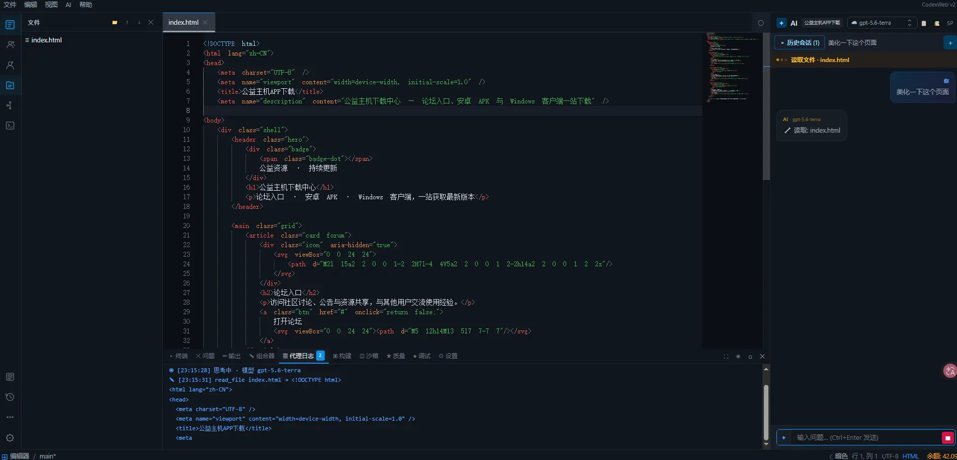Open the gpt-5.6-terra model dropdown
Screen dimensions: 957x460
click(882, 23)
